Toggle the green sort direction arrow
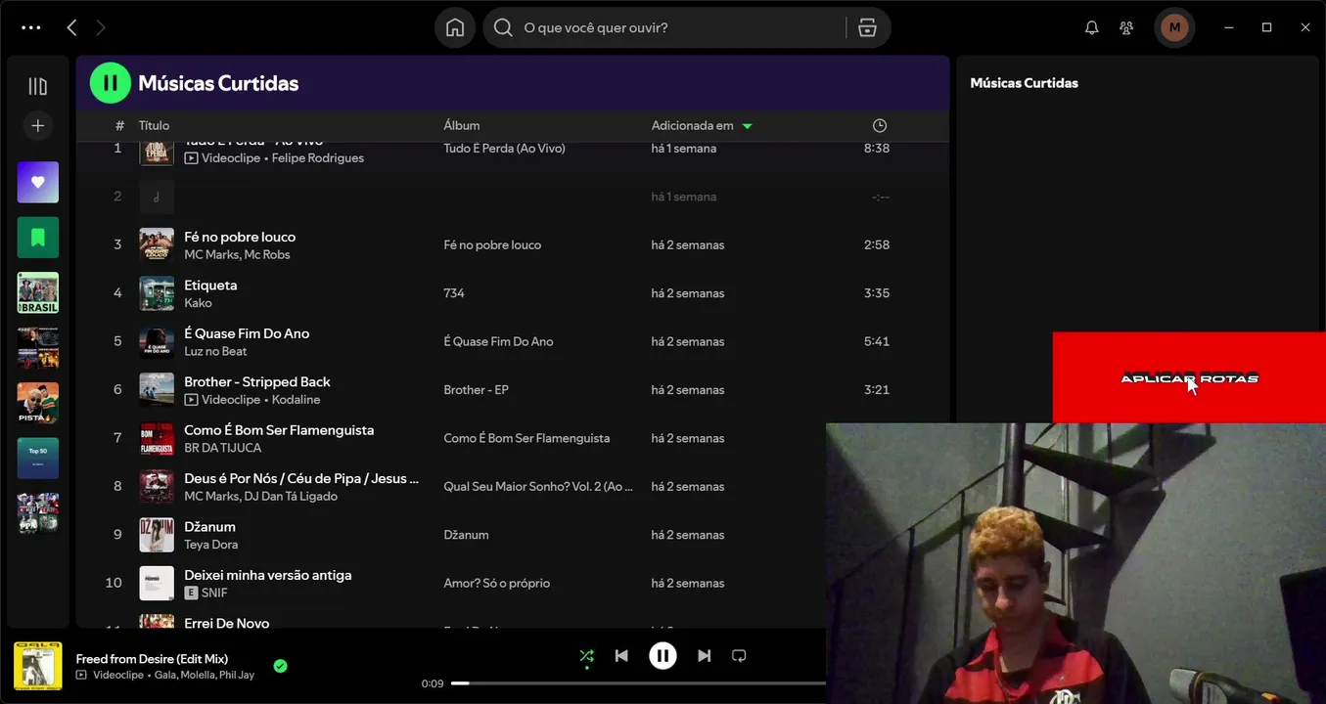Screen dimensions: 1326x704 coord(748,126)
